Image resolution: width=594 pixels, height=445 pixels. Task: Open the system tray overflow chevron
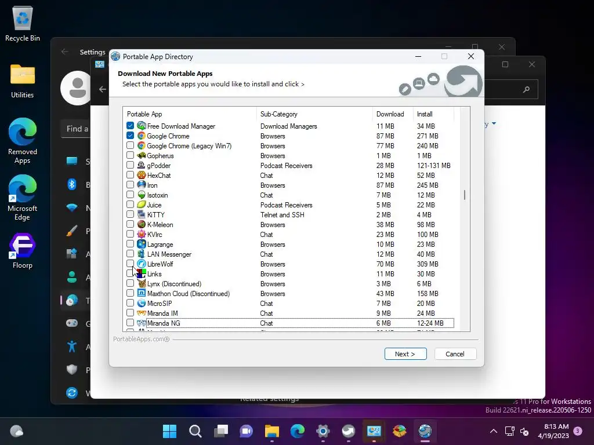tap(493, 431)
